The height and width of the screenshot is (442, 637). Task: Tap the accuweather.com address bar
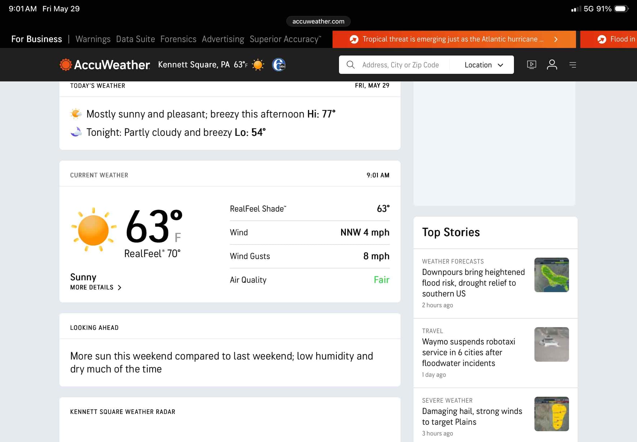point(318,21)
